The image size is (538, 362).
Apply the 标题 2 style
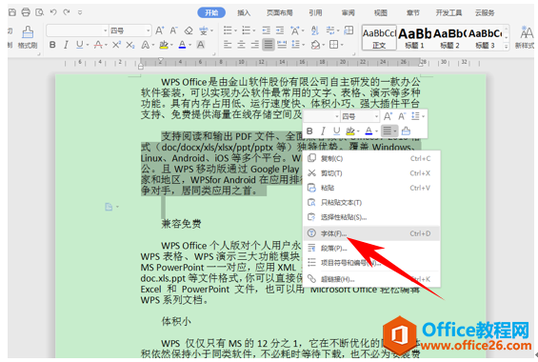[449, 37]
